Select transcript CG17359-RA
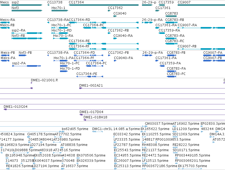 [169, 30]
